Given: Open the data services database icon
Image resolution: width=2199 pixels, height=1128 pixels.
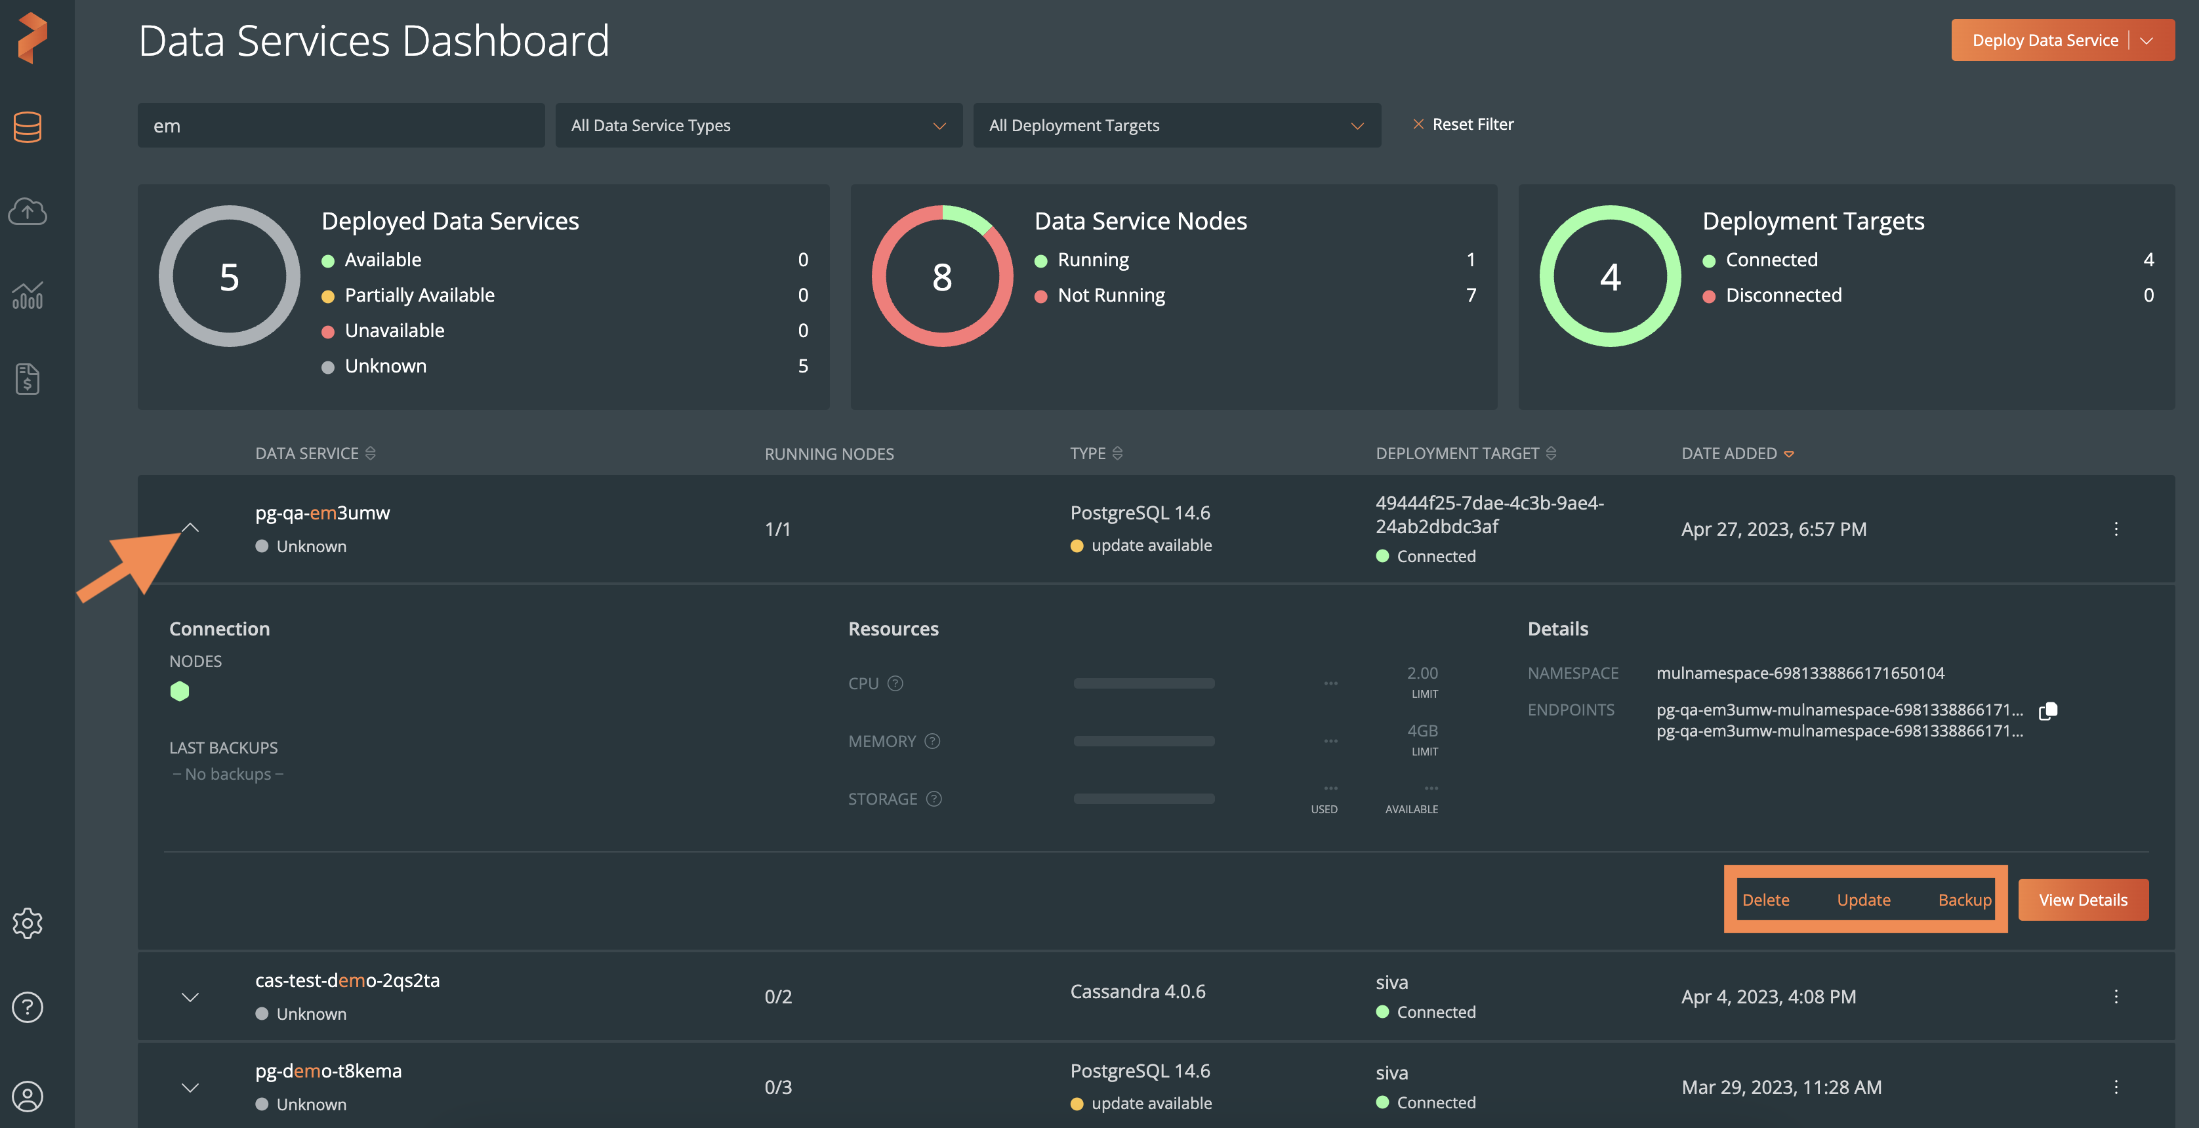Looking at the screenshot, I should [28, 127].
